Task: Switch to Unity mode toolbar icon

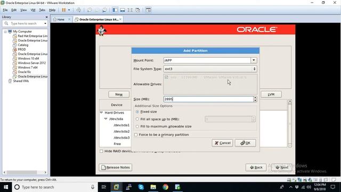Action: [x=137, y=10]
